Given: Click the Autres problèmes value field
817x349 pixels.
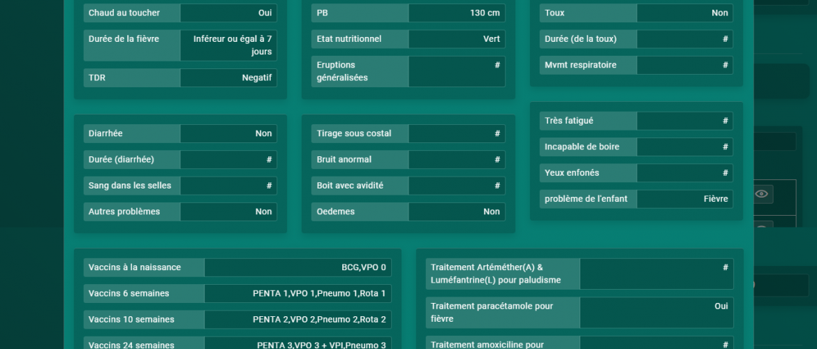Looking at the screenshot, I should pyautogui.click(x=228, y=212).
